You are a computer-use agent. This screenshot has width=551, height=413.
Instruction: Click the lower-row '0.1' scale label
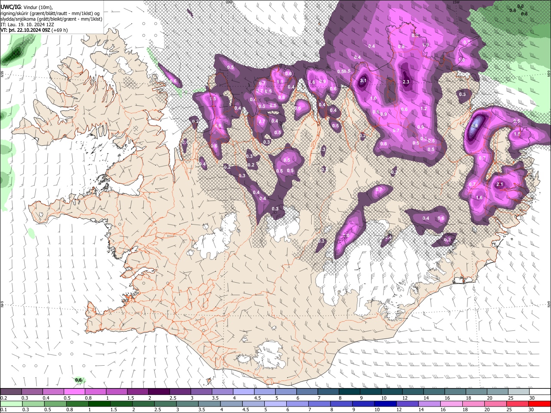pyautogui.click(x=4, y=410)
